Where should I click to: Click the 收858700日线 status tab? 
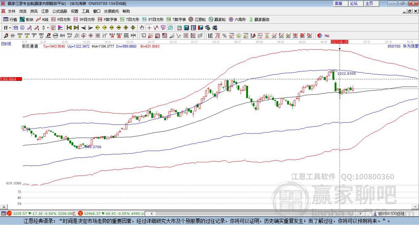point(391,214)
